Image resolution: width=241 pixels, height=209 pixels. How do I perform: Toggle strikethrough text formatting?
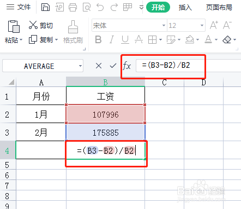tap(138, 39)
